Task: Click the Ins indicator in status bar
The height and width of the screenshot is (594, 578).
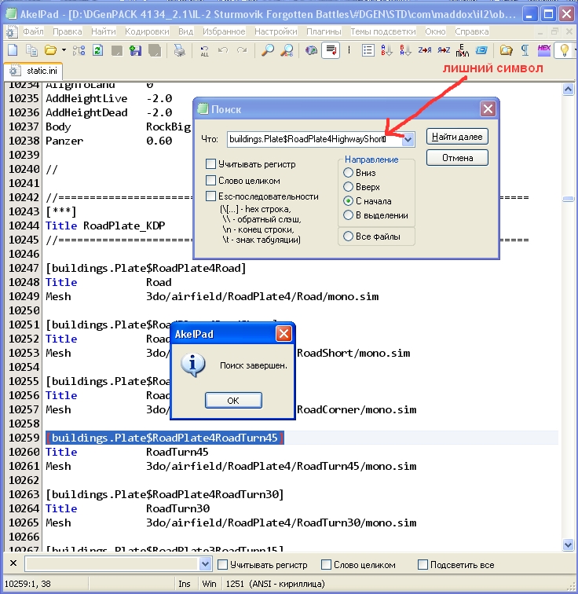Action: click(x=185, y=584)
